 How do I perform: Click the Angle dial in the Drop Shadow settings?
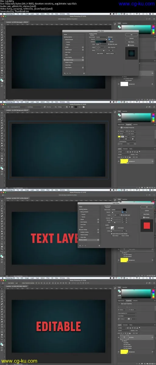(113, 215)
